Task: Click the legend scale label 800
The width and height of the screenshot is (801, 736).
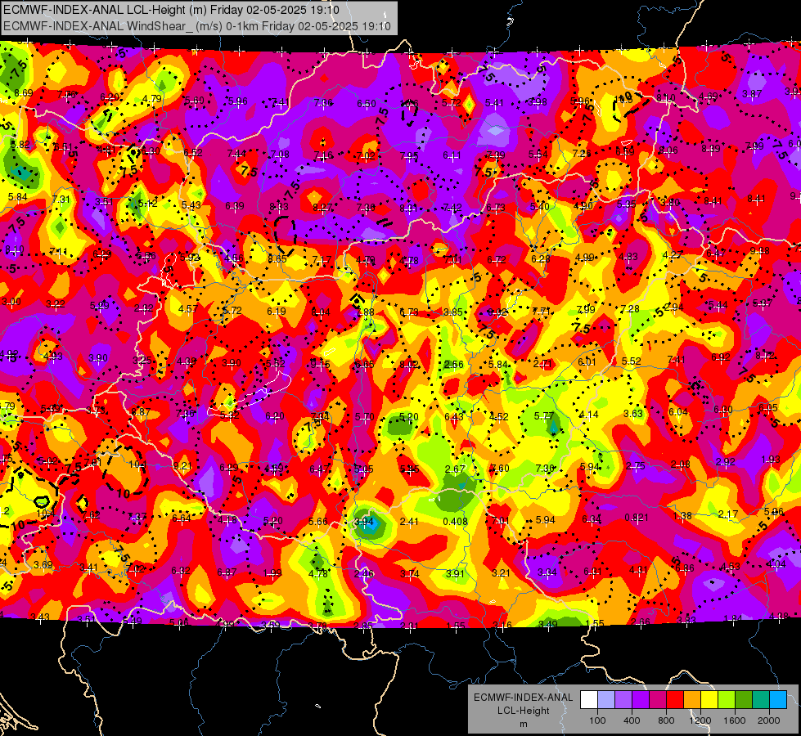Action: 666,720
